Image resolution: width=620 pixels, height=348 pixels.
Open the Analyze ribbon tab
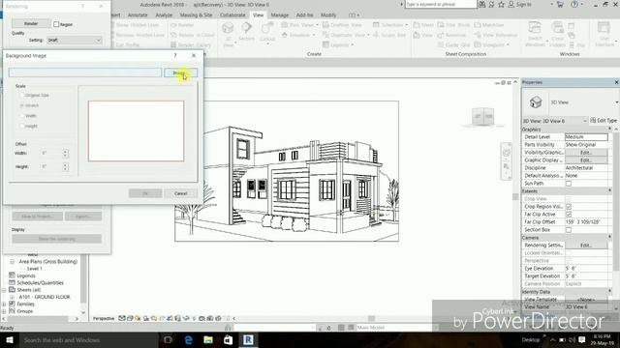click(164, 15)
